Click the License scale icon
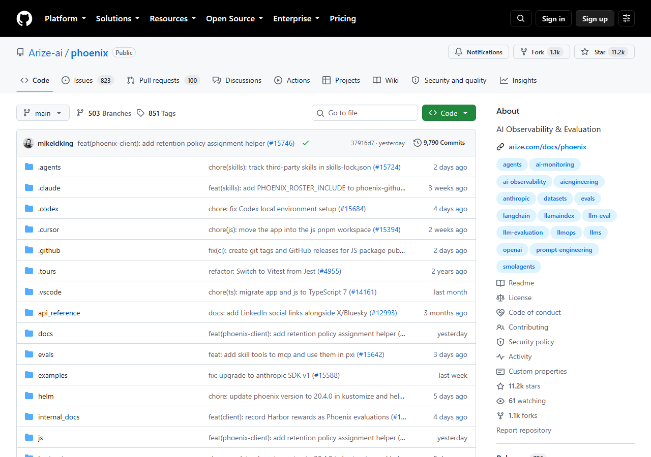651x457 pixels. coord(500,298)
